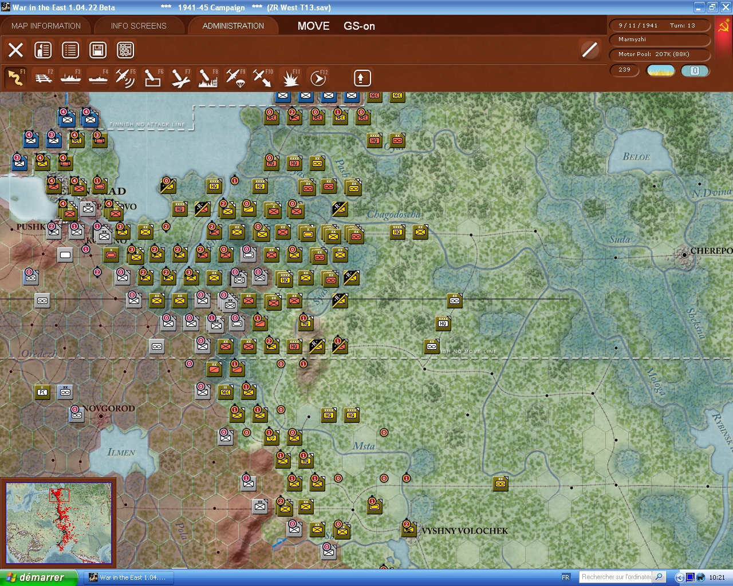Screen dimensions: 733x586
Task: Click the minimap overview of the front
Action: tap(59, 523)
